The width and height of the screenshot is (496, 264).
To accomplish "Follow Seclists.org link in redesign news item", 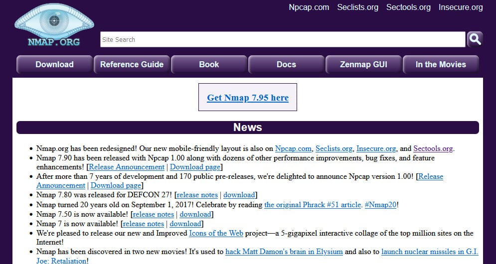I will (x=334, y=148).
